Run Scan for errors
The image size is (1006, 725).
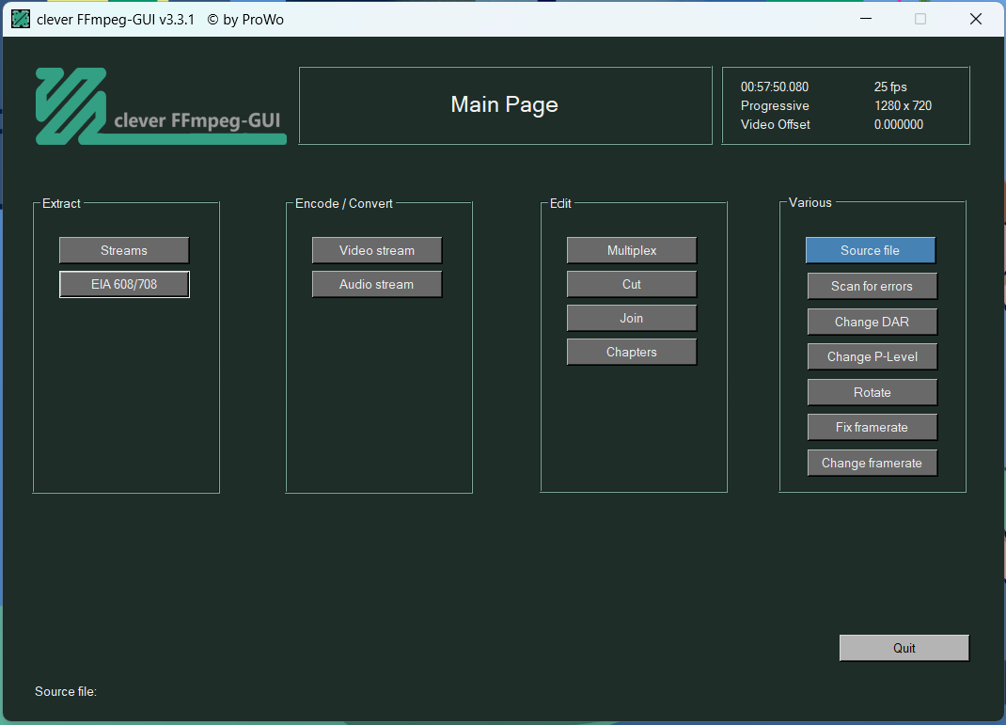pyautogui.click(x=872, y=286)
